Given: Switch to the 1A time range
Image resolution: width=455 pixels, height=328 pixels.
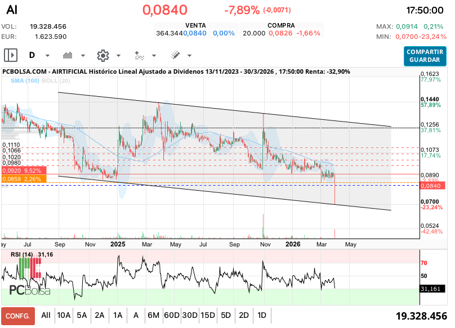Looking at the screenshot, I should coord(118,316).
